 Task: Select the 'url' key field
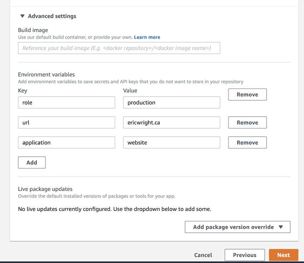point(67,123)
